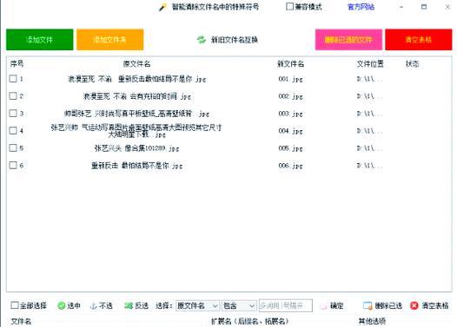The image size is (457, 327).
Task: Check the row 3 checkbox
Action: click(13, 113)
